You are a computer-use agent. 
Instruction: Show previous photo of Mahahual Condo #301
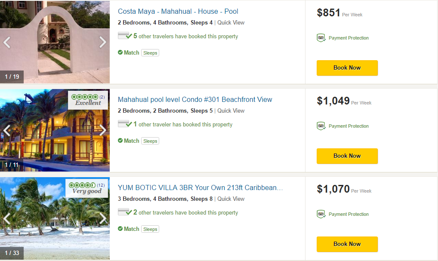(x=7, y=130)
